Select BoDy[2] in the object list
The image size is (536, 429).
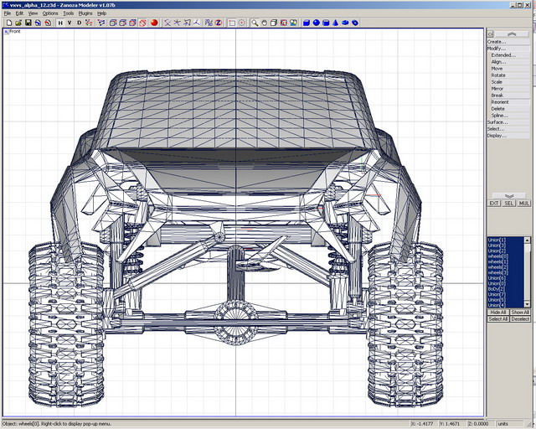497,289
